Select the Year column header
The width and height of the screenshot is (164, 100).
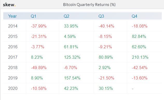pyautogui.click(x=12, y=16)
